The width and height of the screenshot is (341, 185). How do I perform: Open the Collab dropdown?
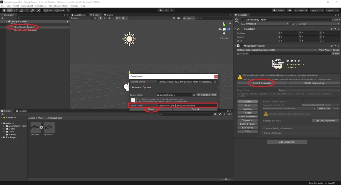279,10
